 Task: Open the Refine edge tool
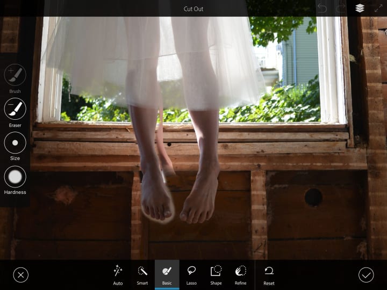click(x=241, y=275)
